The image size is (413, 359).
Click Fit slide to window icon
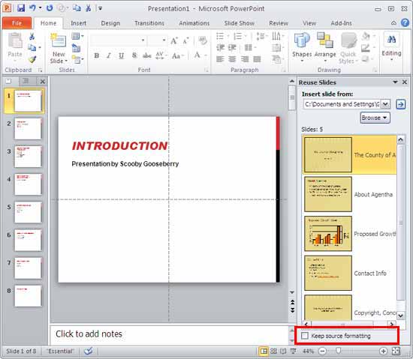pyautogui.click(x=396, y=351)
